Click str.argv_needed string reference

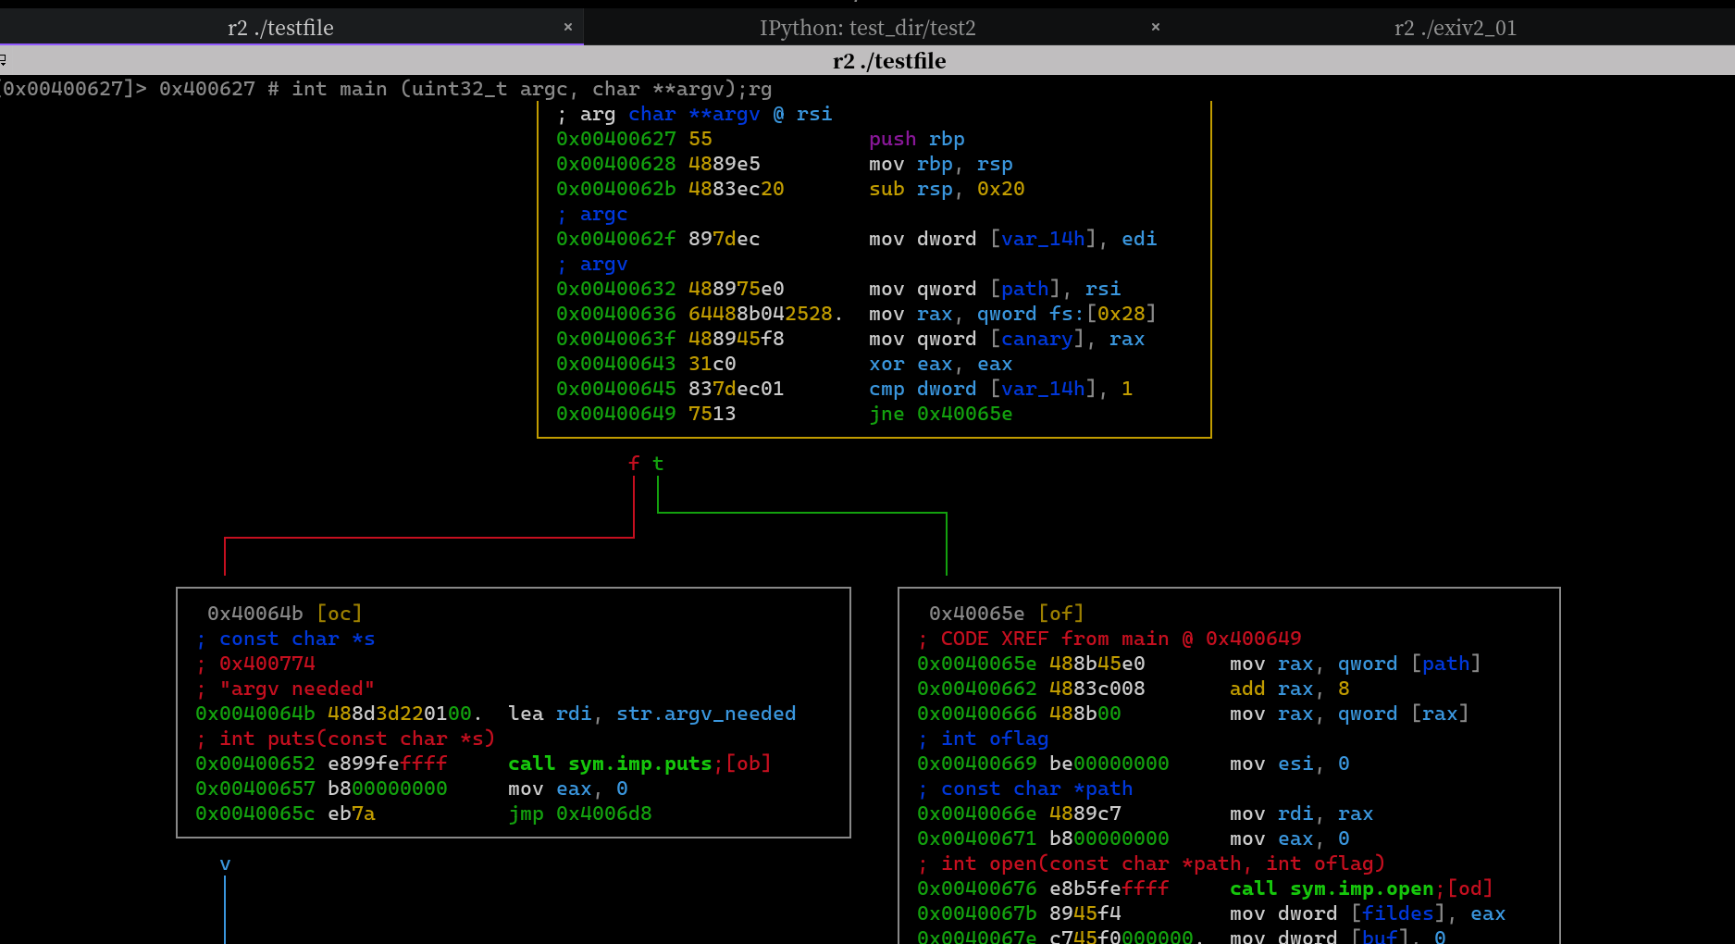tap(706, 714)
